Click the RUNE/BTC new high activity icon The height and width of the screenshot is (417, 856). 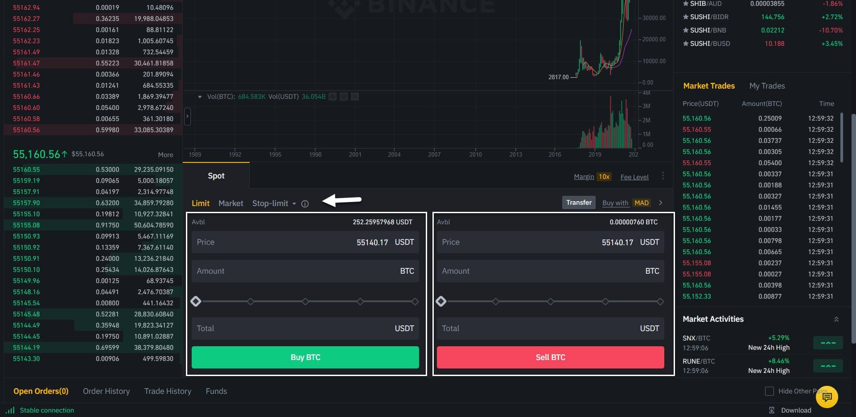[x=828, y=366]
